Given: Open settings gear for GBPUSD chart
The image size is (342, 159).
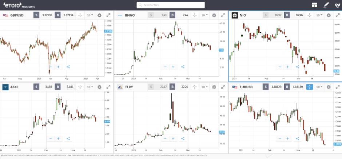Looking at the screenshot, I should 99,15.
